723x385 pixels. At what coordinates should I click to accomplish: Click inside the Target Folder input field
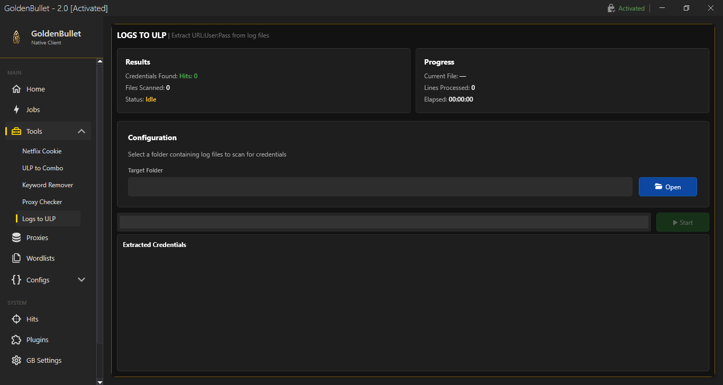coord(379,187)
